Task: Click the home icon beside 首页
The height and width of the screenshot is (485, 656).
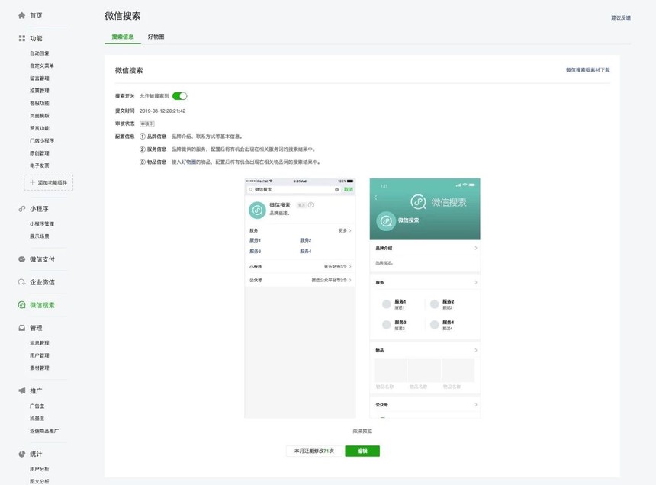Action: [22, 15]
